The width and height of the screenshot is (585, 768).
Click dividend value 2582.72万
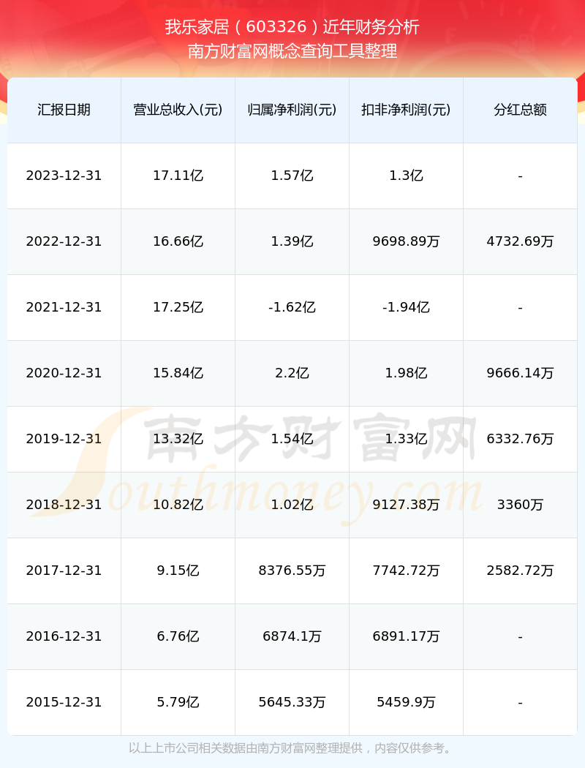(x=521, y=571)
